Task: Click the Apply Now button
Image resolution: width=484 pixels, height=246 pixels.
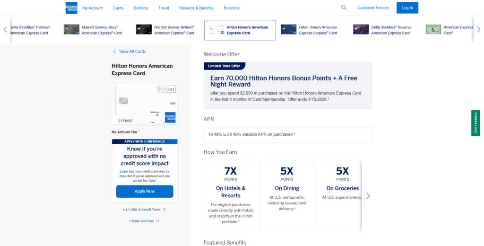Action: point(145,191)
